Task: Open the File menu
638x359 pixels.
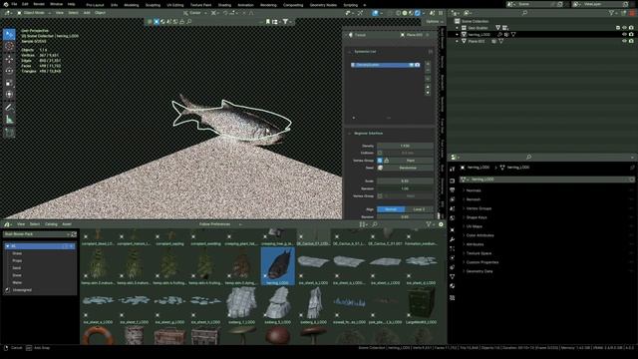Action: click(14, 4)
